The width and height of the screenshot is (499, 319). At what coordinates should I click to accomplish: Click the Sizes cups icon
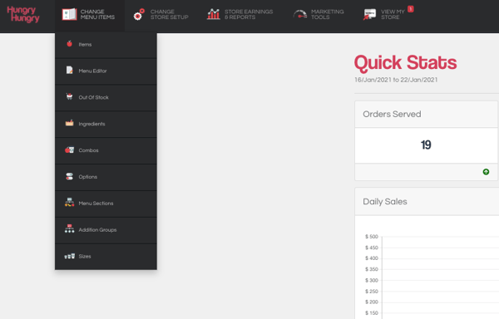(x=69, y=256)
